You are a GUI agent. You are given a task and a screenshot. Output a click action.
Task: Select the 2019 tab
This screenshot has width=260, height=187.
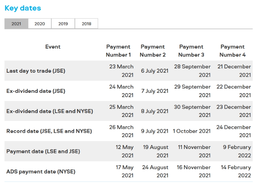(63, 24)
